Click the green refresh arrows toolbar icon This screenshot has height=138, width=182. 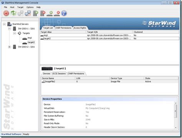pyautogui.click(x=13, y=13)
